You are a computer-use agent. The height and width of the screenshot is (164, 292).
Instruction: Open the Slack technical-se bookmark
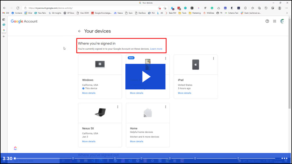point(251,13)
